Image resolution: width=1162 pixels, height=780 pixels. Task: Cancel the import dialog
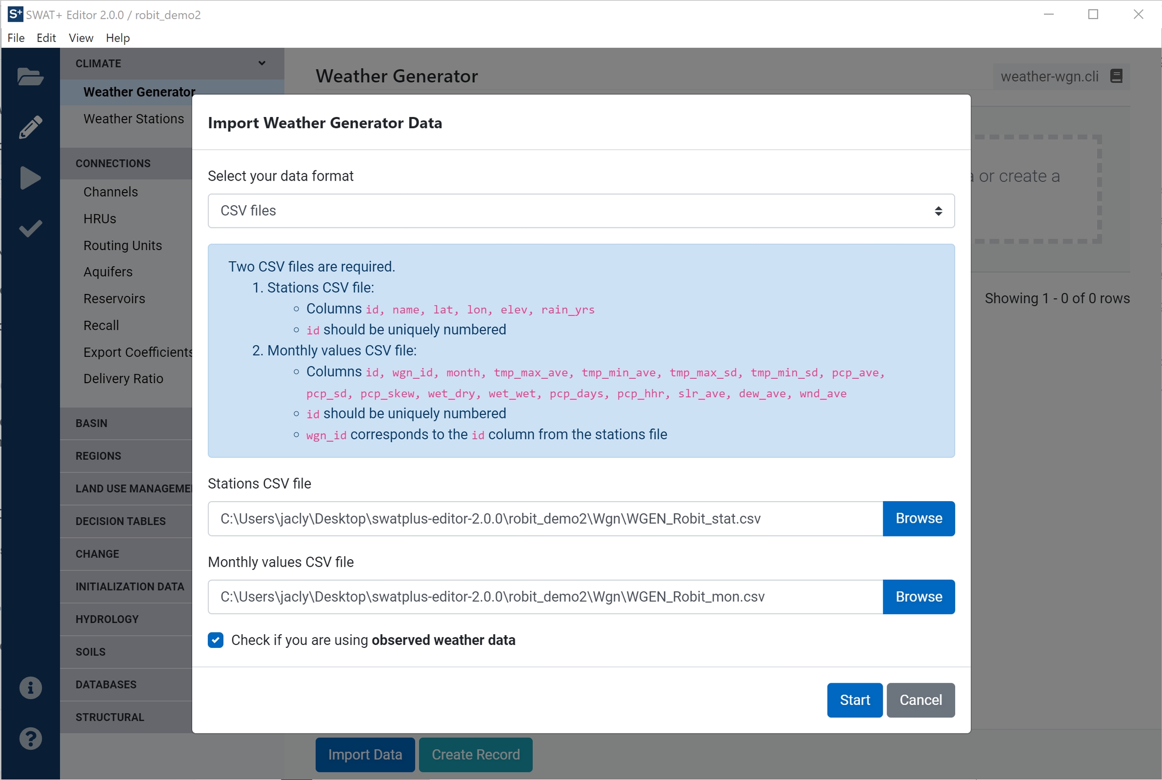920,700
